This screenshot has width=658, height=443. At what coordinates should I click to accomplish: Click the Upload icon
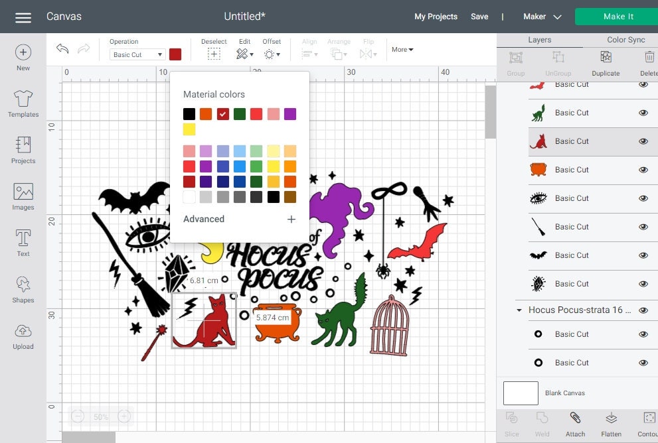(x=23, y=332)
